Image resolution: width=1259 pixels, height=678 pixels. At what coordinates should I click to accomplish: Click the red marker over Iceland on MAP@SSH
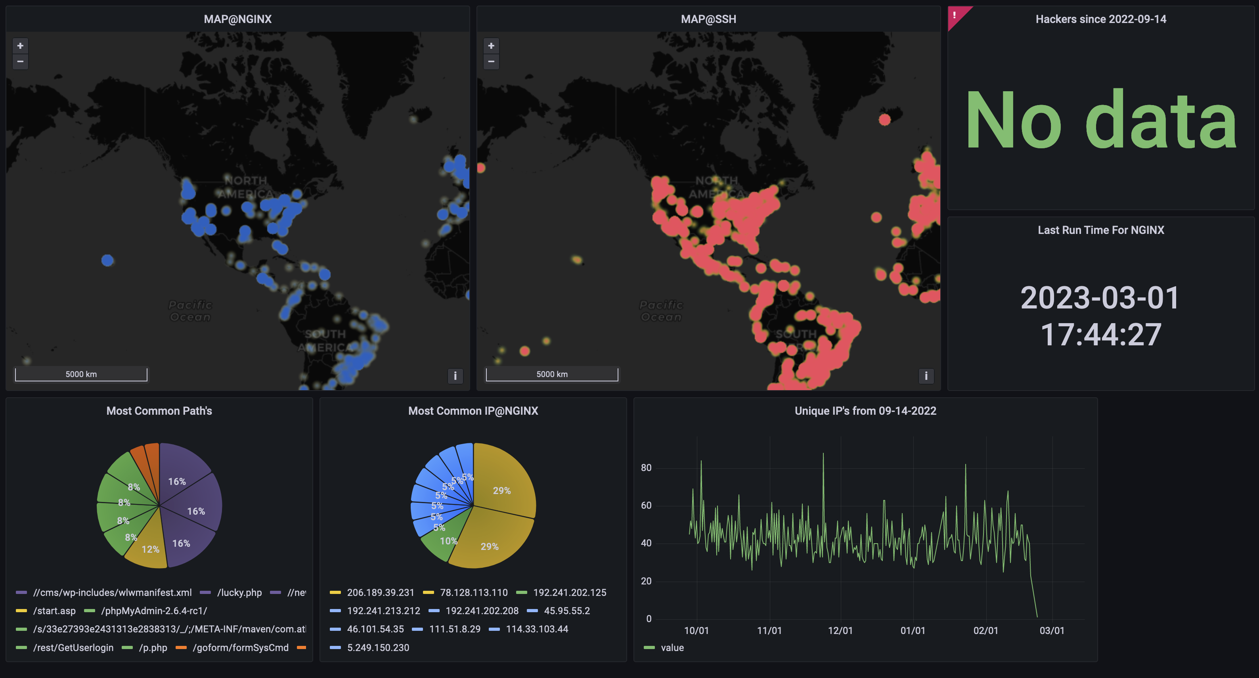tap(885, 120)
